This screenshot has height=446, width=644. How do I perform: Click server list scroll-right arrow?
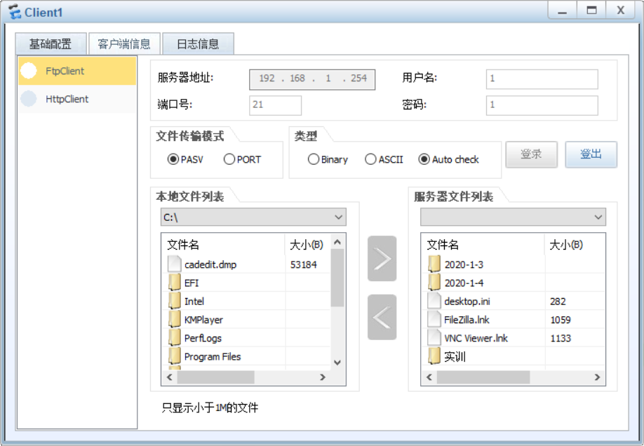tap(597, 377)
